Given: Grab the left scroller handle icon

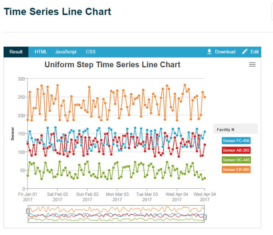Looking at the screenshot, I should tap(28, 211).
